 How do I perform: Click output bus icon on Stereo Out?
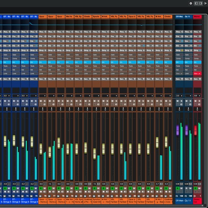(195, 196)
